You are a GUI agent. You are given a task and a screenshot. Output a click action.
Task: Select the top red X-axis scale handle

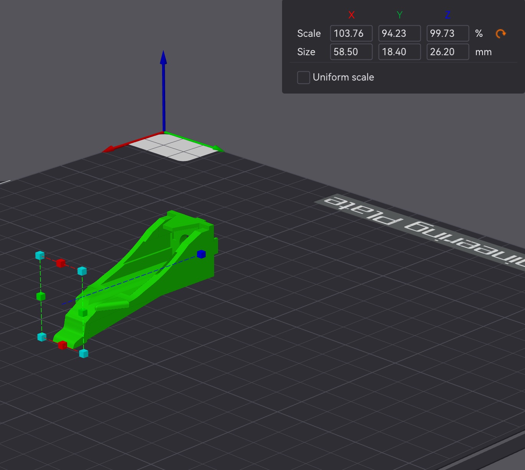[61, 263]
